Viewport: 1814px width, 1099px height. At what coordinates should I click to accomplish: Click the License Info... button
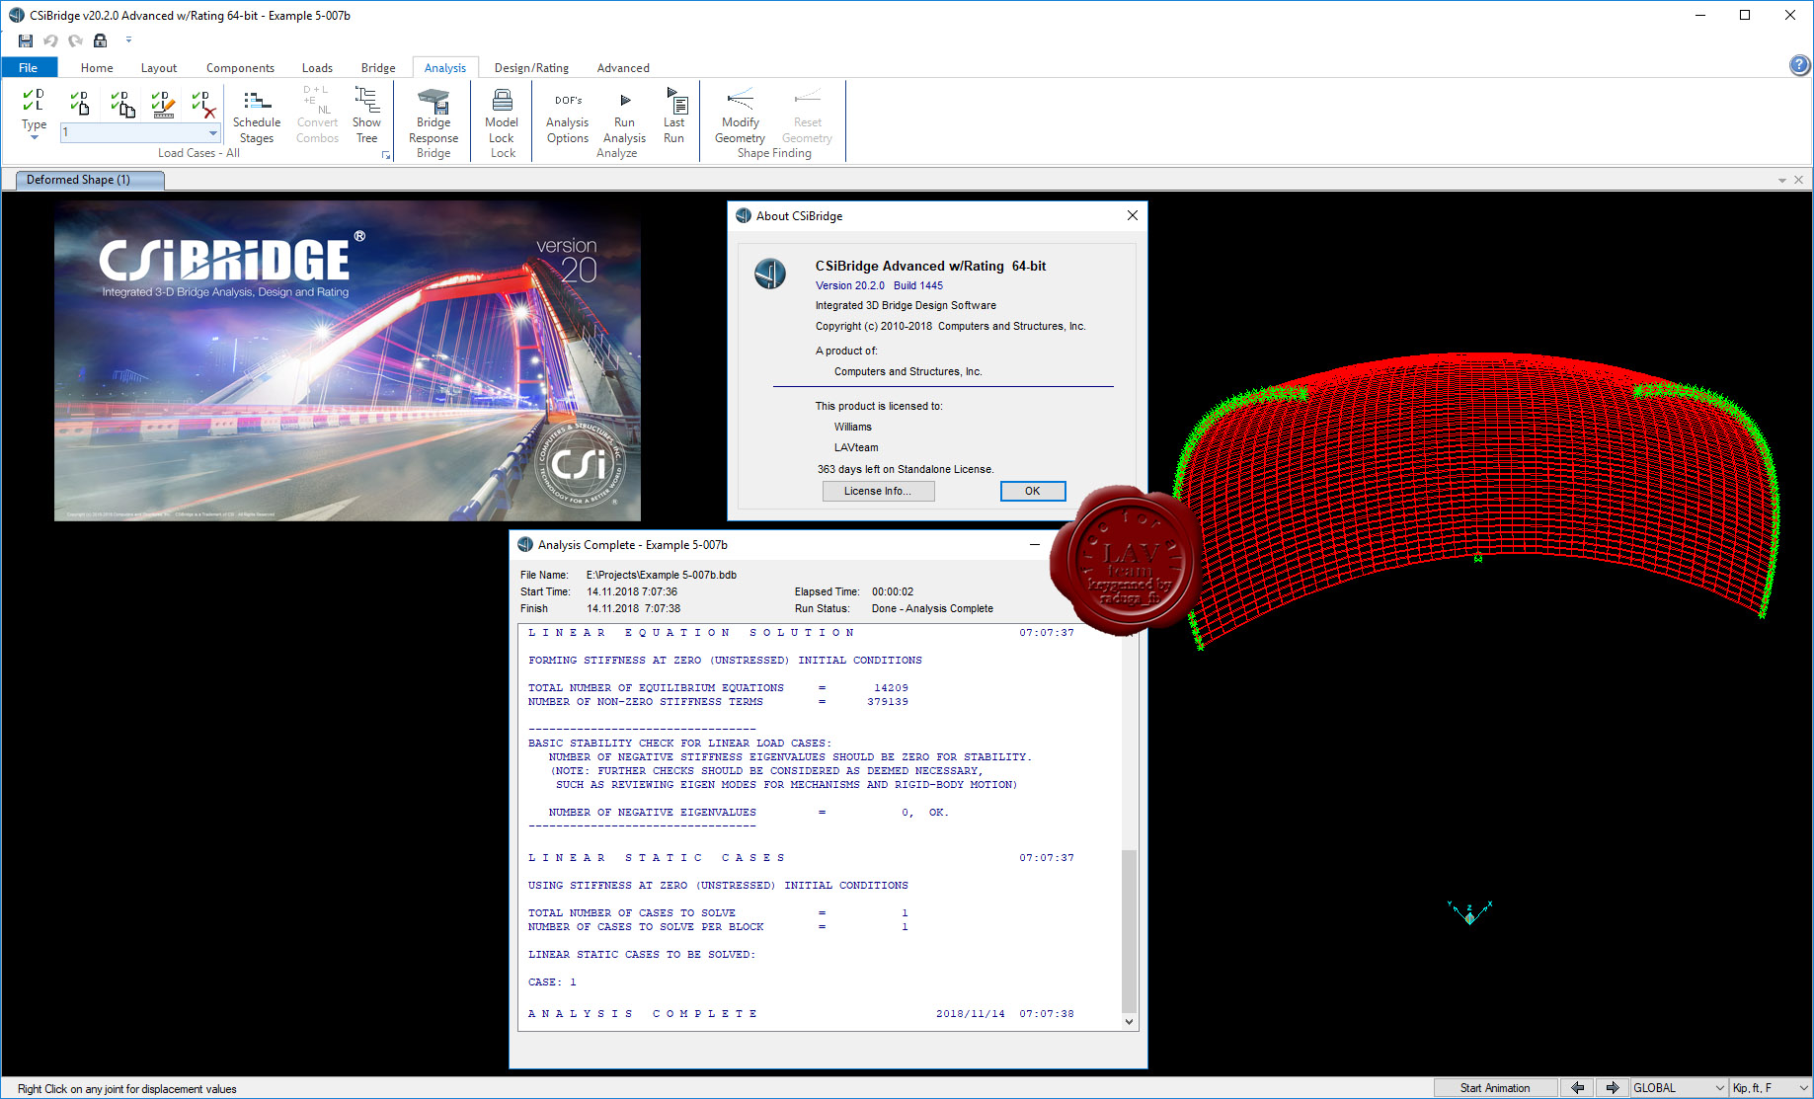878,491
